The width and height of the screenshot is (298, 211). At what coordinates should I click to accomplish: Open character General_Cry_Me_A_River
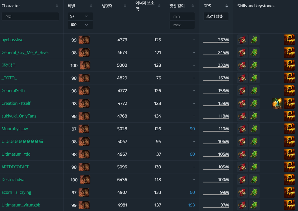point(25,53)
